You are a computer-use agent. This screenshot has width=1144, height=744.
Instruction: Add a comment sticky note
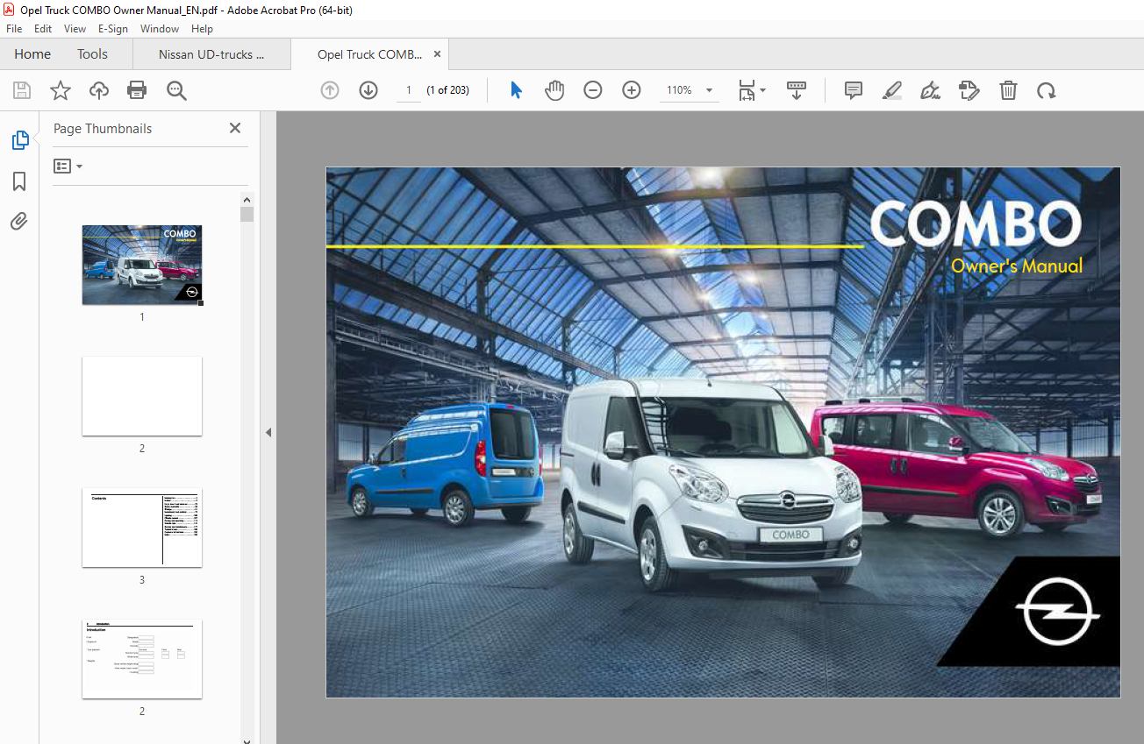[854, 90]
